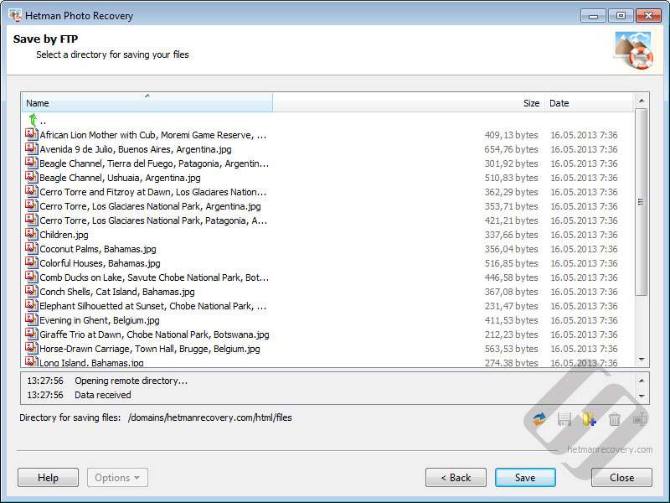Go back with the Back button
670x503 pixels.
[456, 478]
